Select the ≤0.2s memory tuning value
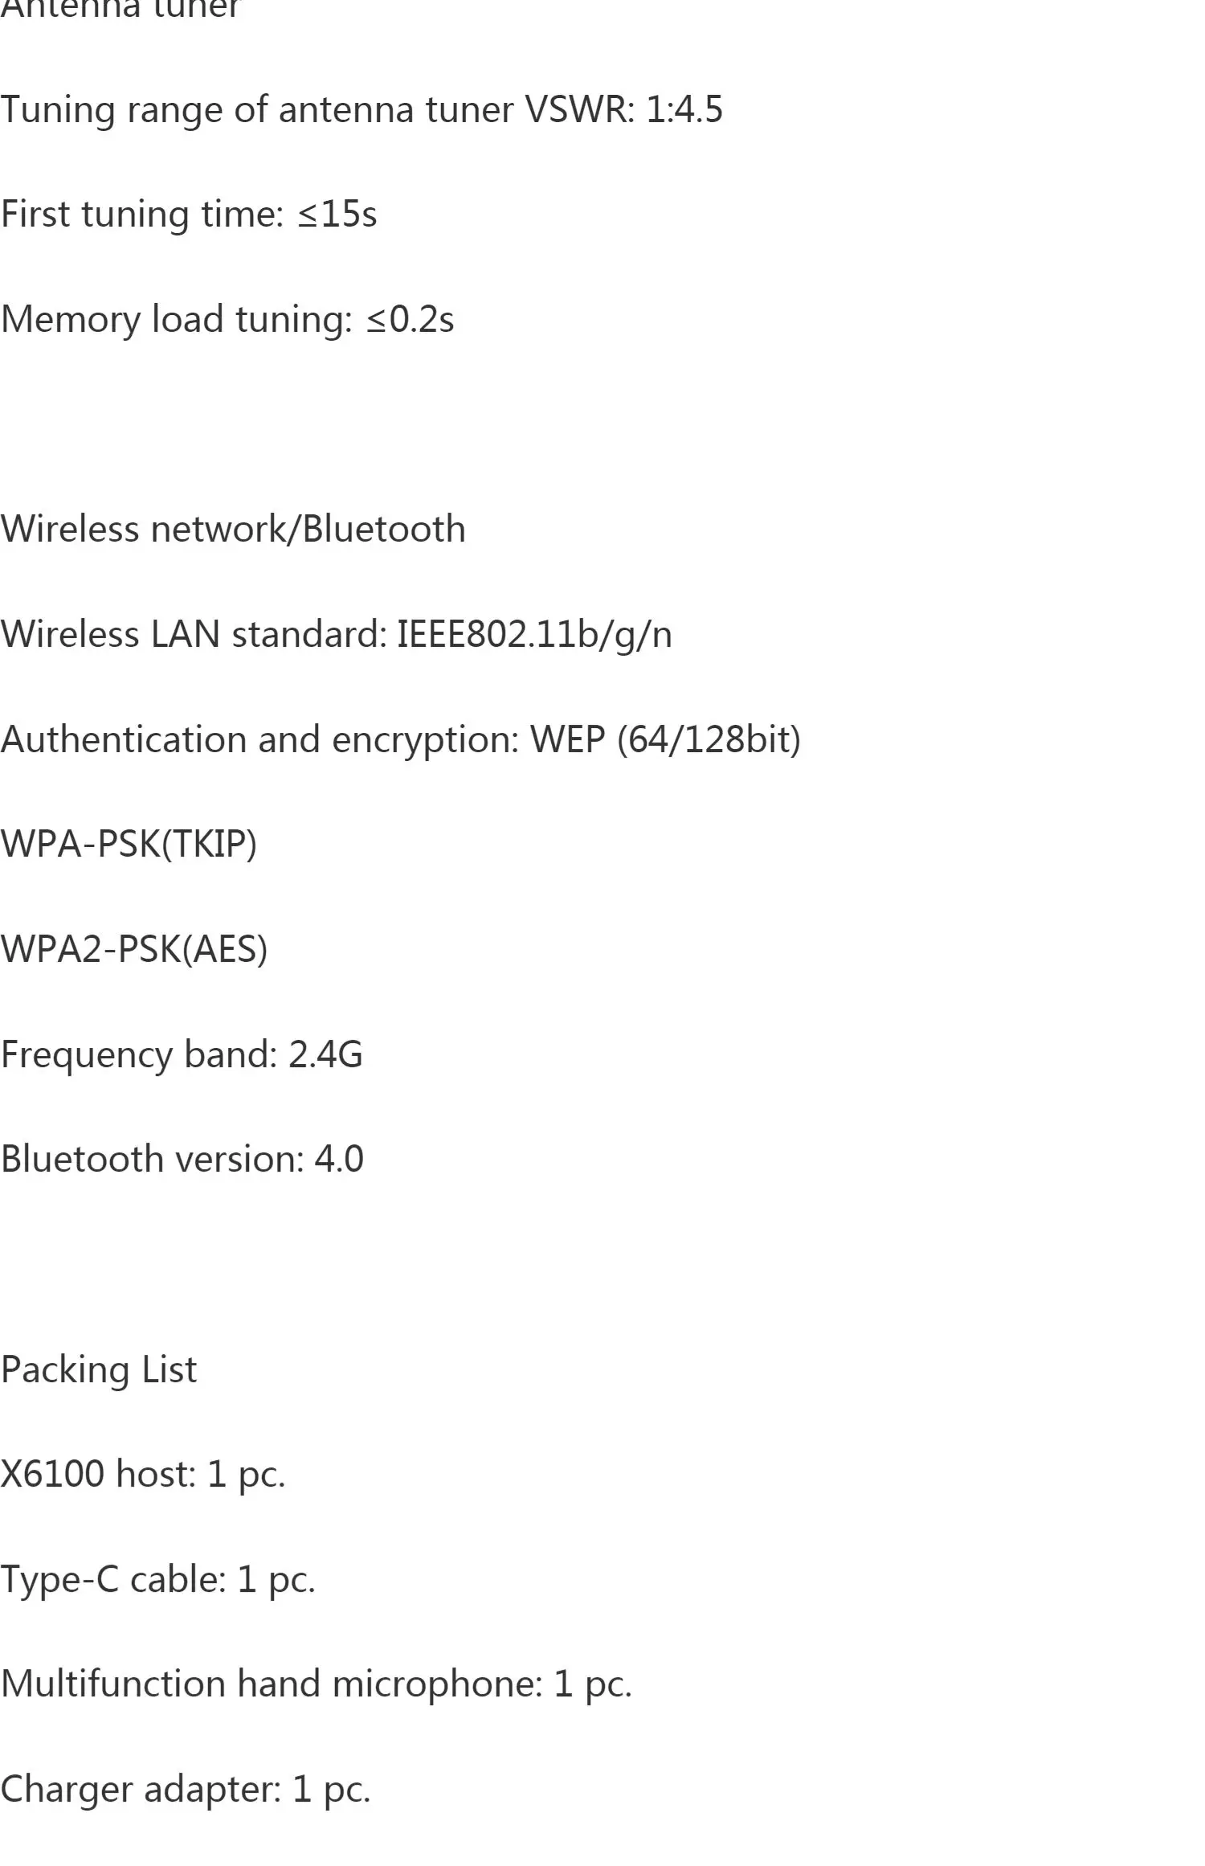The width and height of the screenshot is (1205, 1866). tap(411, 320)
